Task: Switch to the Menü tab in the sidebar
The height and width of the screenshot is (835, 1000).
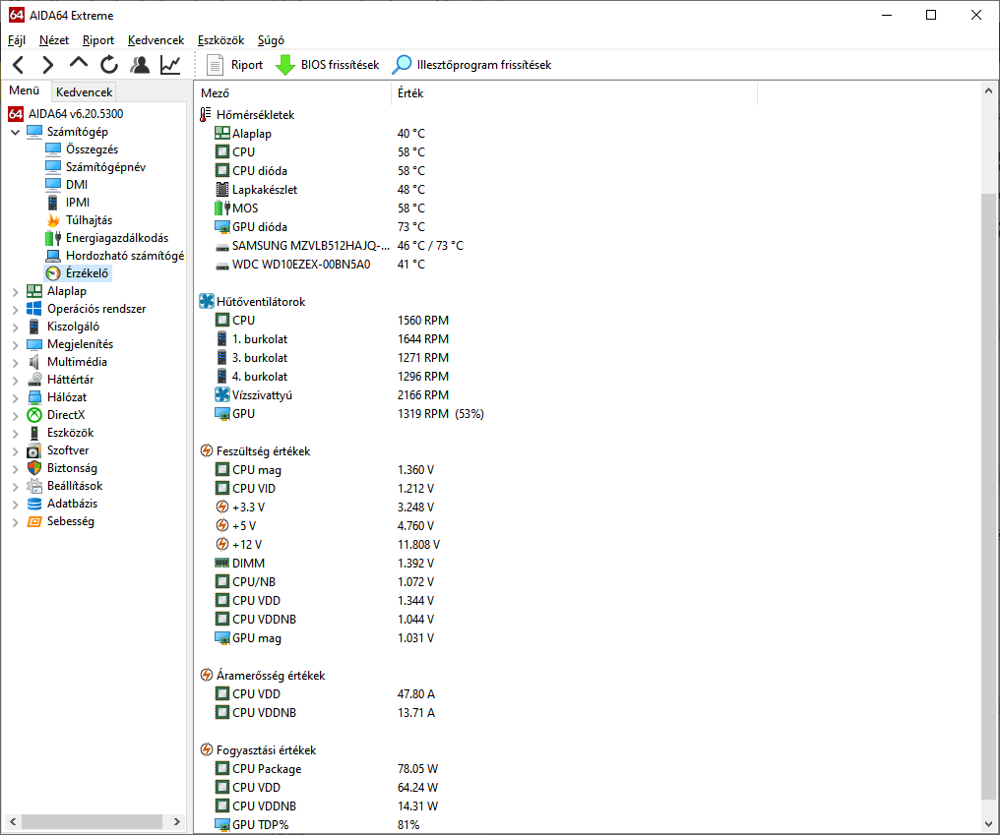Action: 25,90
